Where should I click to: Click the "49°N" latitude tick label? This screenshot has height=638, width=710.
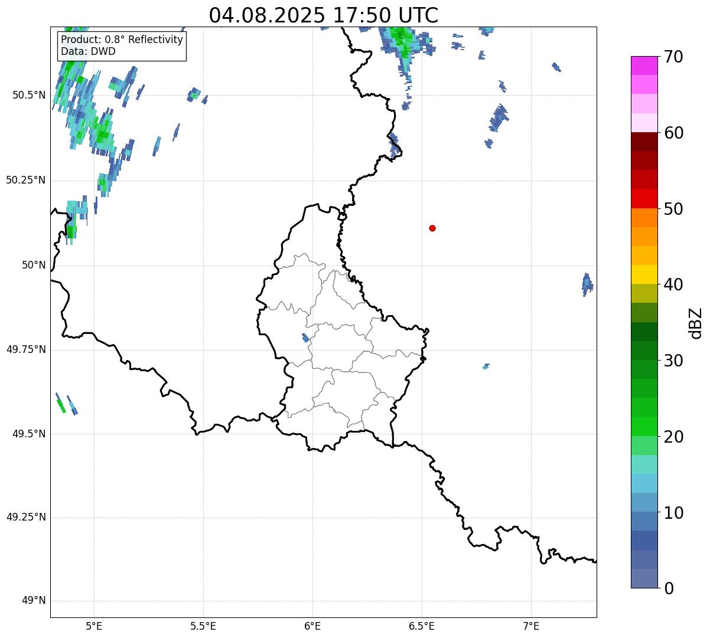(34, 601)
